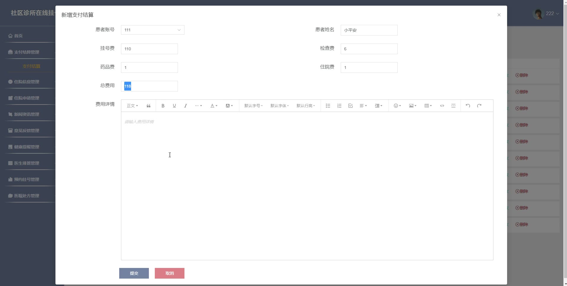Screen dimensions: 567x286
Task: Click the 药品费 input field
Action: [x=149, y=68]
